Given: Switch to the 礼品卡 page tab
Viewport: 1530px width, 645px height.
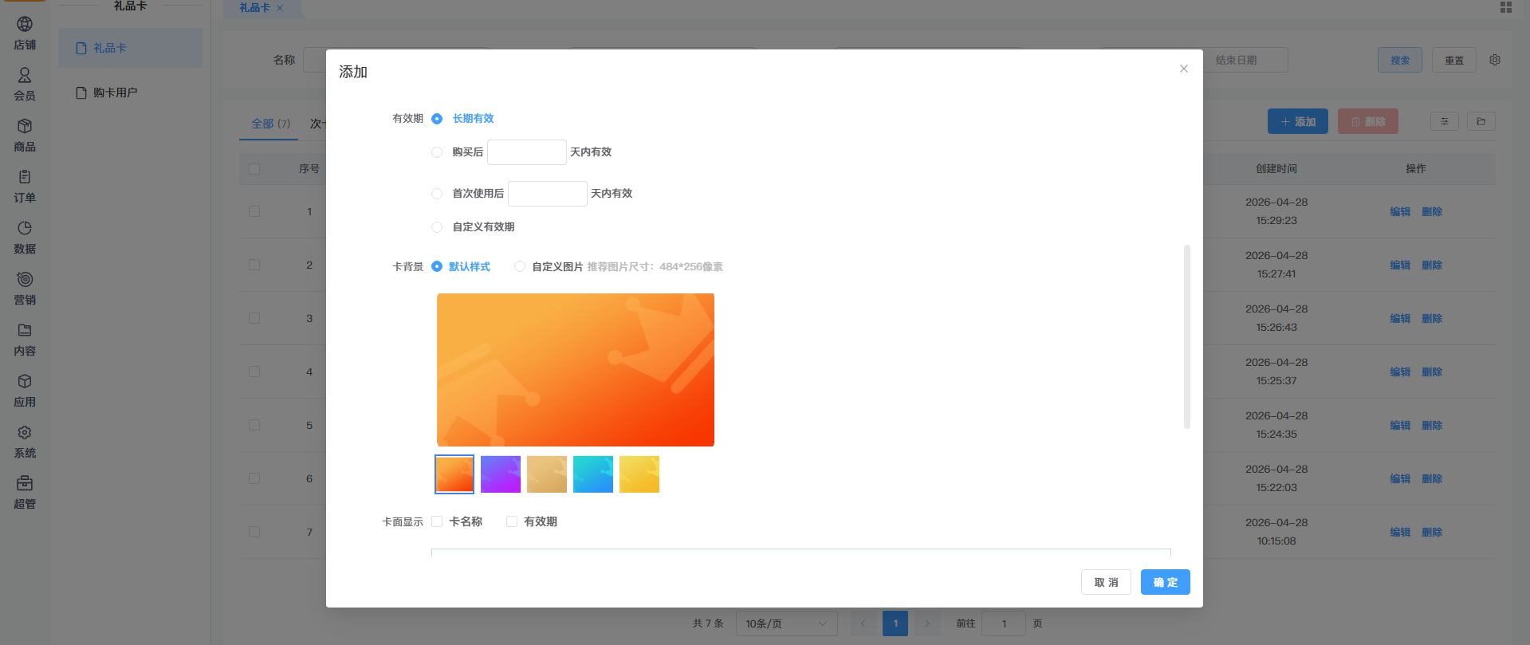Looking at the screenshot, I should (255, 8).
